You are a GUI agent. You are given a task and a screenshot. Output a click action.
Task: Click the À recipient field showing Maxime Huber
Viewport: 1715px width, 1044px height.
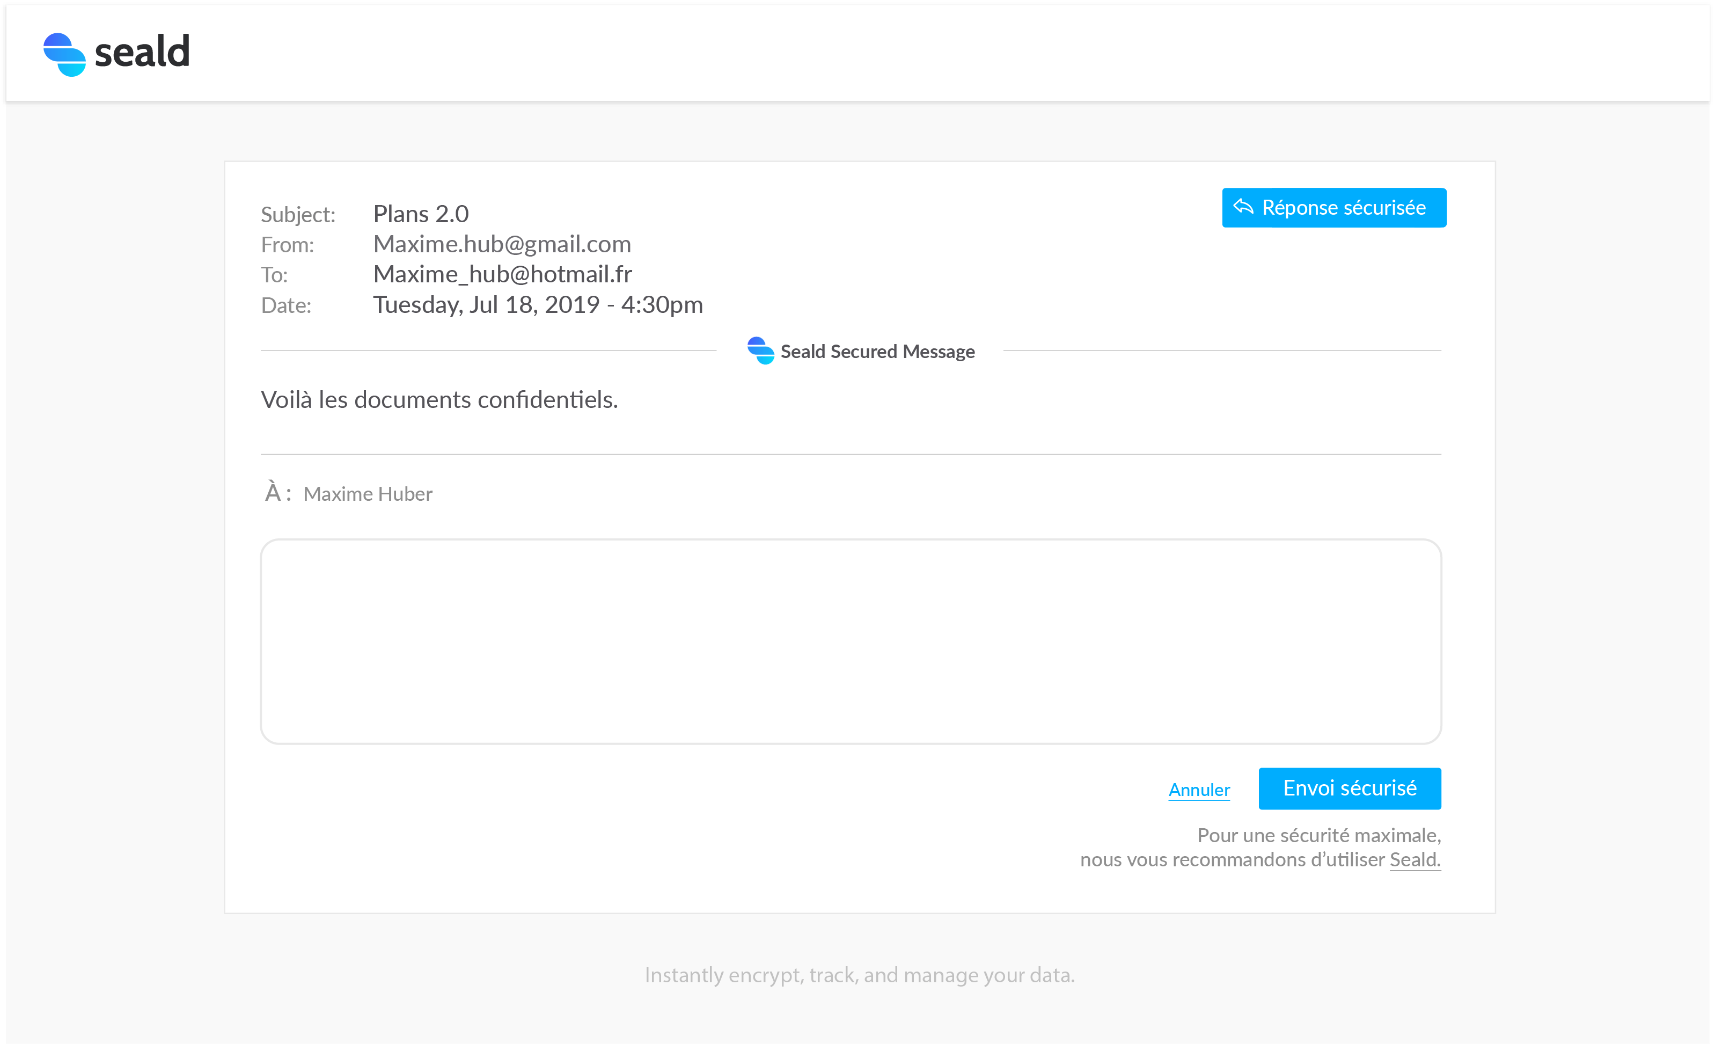368,493
